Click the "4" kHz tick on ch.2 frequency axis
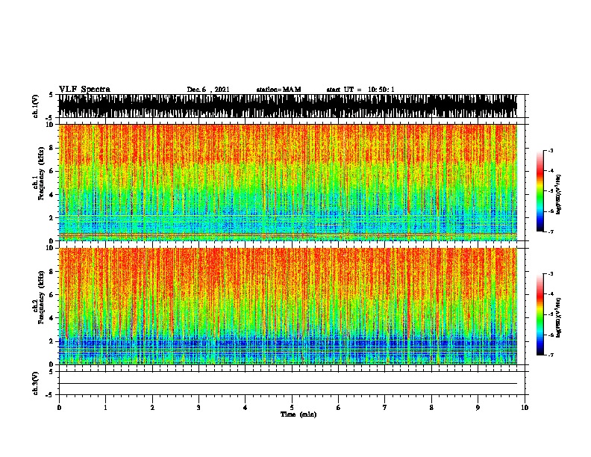Image resolution: width=591 pixels, height=457 pixels. click(x=52, y=318)
